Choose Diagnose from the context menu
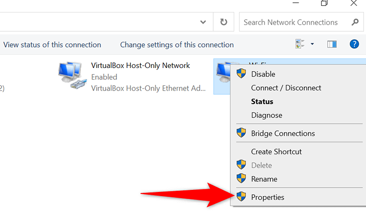This screenshot has width=366, height=216. click(x=267, y=116)
